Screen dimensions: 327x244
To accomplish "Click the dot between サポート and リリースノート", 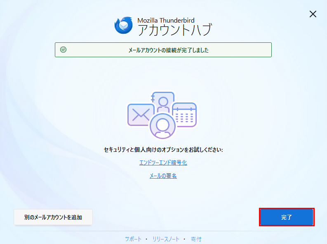I will [x=147, y=239].
